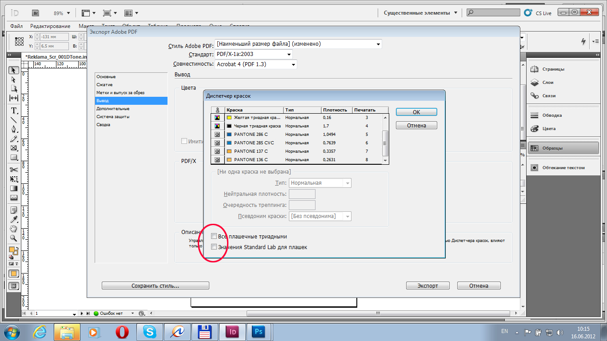Open the view options dropdown
Viewport: 607px width, 341px height.
(x=88, y=13)
